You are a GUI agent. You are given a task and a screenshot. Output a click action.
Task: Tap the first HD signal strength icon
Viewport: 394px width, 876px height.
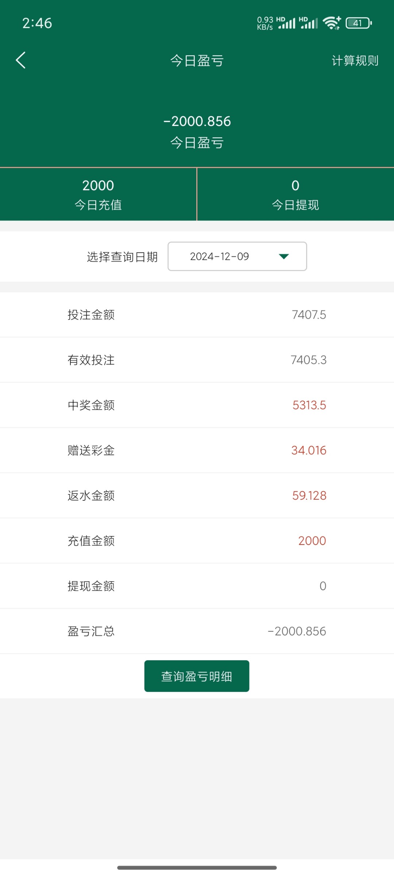[286, 23]
